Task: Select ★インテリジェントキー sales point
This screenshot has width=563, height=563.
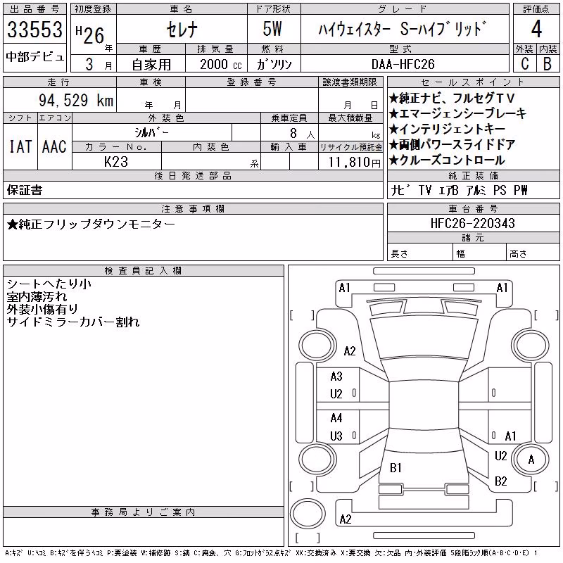Action: (447, 129)
